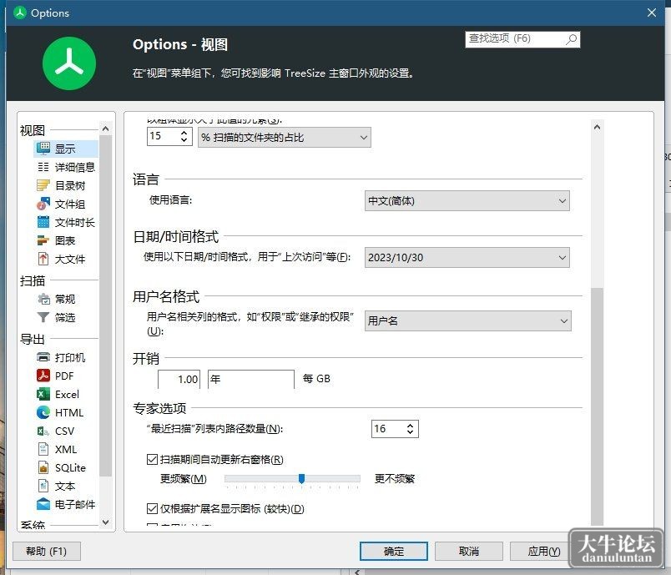Open the 扫描的文件夹的占比 dropdown
Screen dimensions: 671x575
pyautogui.click(x=284, y=138)
